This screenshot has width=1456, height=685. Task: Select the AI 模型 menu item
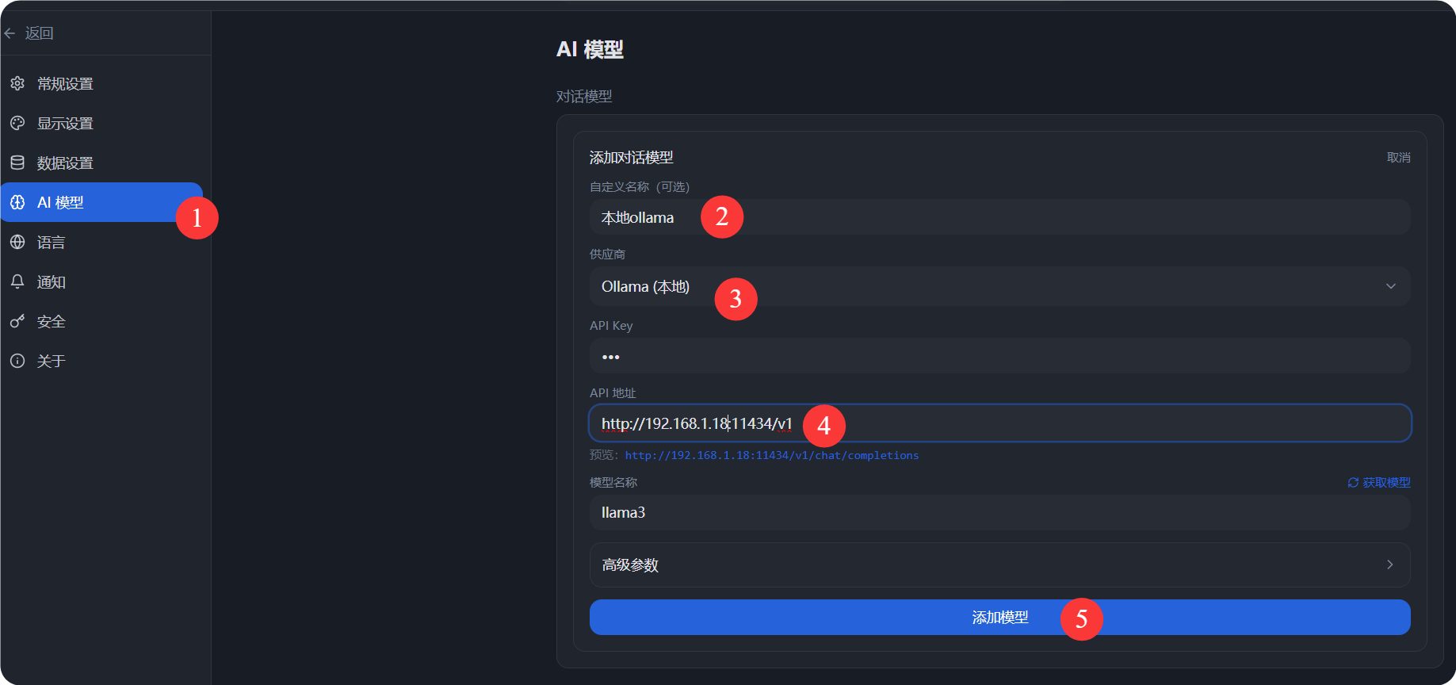(101, 202)
